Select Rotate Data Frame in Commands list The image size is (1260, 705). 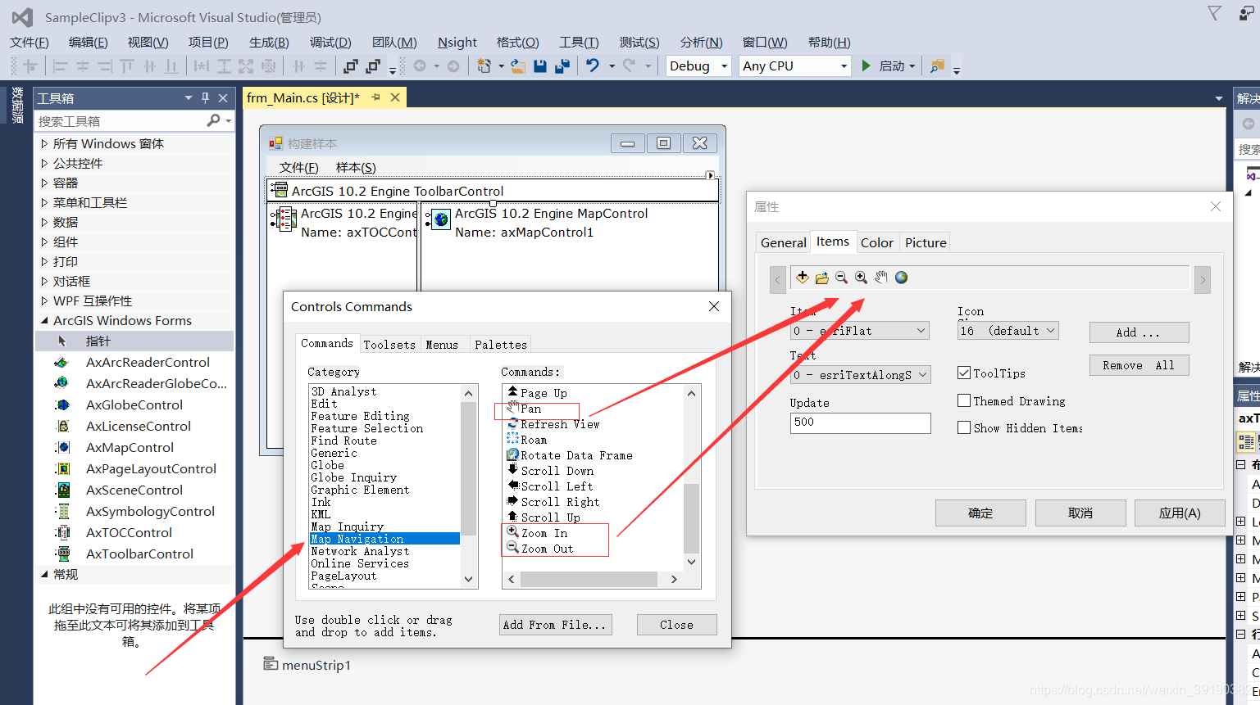(576, 455)
